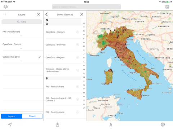Add OpenData - Regioni layer

click(x=77, y=57)
